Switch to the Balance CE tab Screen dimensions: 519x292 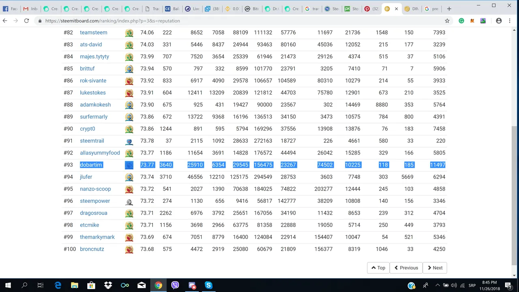coord(172,9)
